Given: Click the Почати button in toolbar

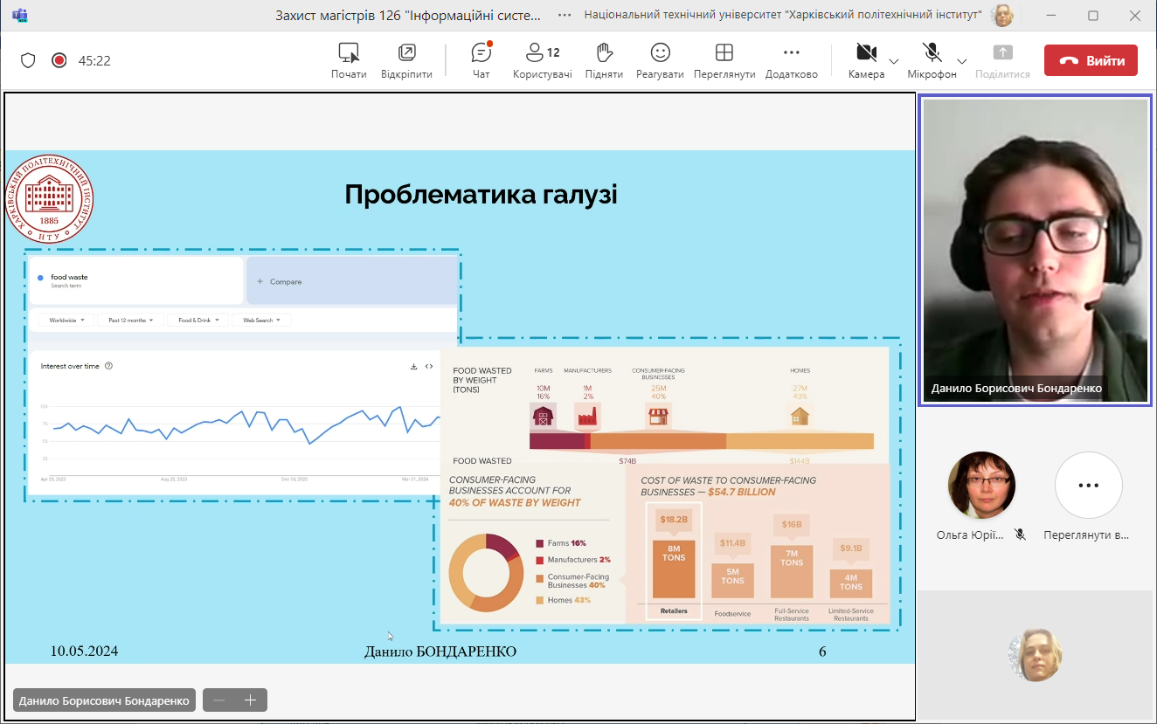Looking at the screenshot, I should point(349,60).
